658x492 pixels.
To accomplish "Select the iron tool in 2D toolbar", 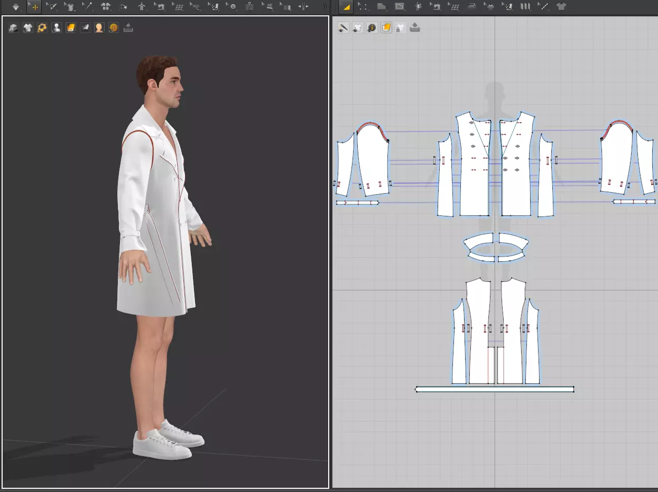I will pyautogui.click(x=471, y=7).
